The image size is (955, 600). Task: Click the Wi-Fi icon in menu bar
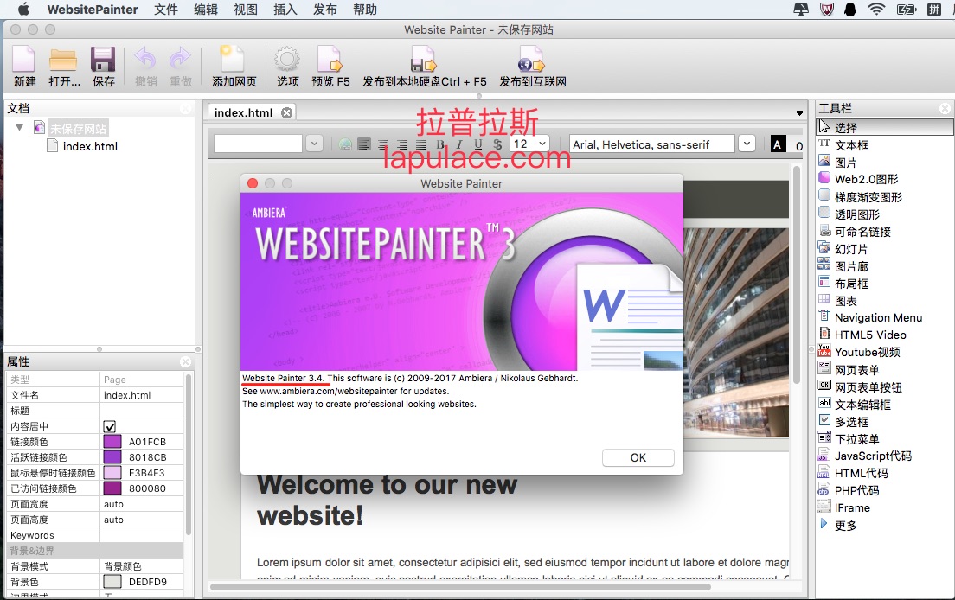pyautogui.click(x=875, y=10)
